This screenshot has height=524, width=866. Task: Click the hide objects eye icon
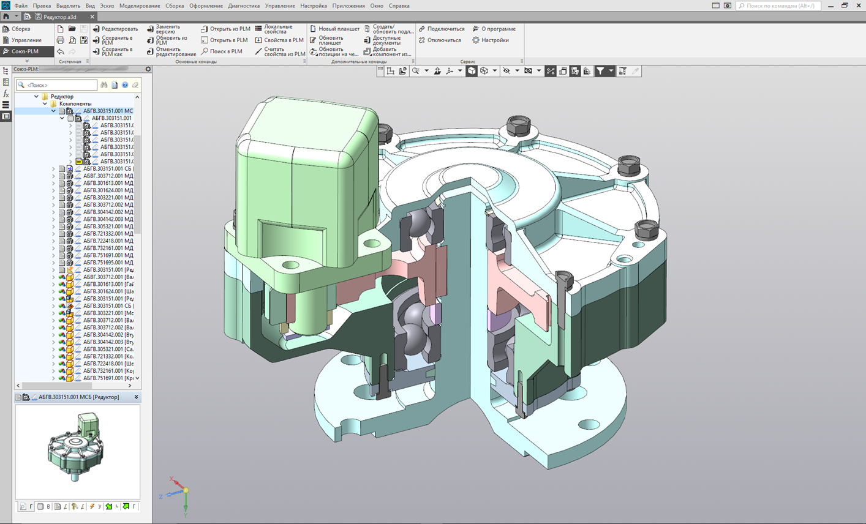click(x=507, y=71)
